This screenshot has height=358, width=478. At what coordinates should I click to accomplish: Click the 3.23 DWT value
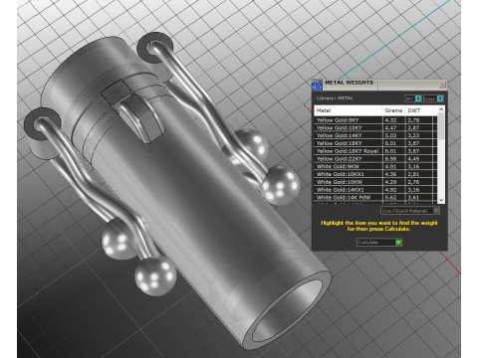[x=413, y=135]
